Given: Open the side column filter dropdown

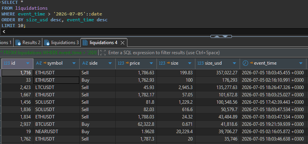Looking at the screenshot, I should (x=110, y=63).
